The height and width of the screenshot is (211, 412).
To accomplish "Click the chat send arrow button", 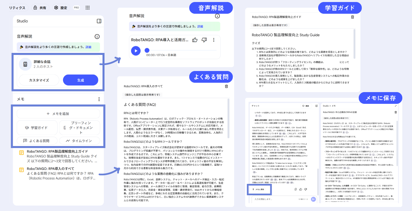I will click(313, 199).
